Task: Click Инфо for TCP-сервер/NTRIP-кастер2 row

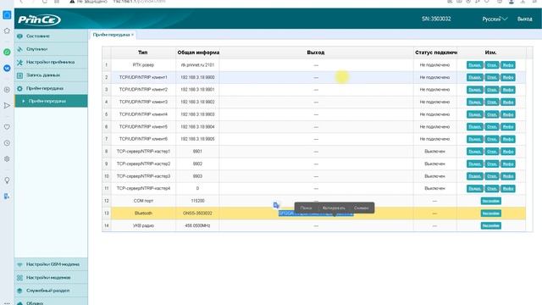Action: (x=508, y=164)
